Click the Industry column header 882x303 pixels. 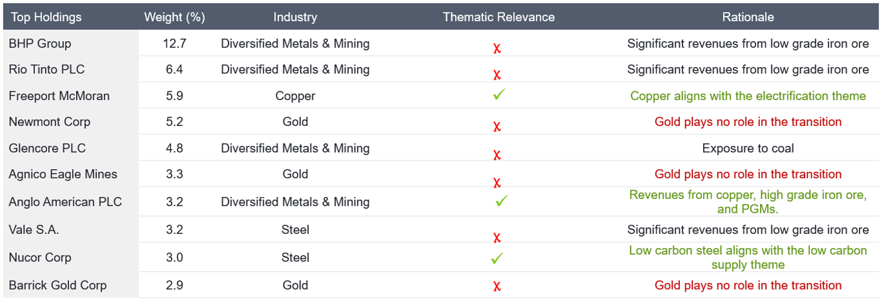coord(295,17)
